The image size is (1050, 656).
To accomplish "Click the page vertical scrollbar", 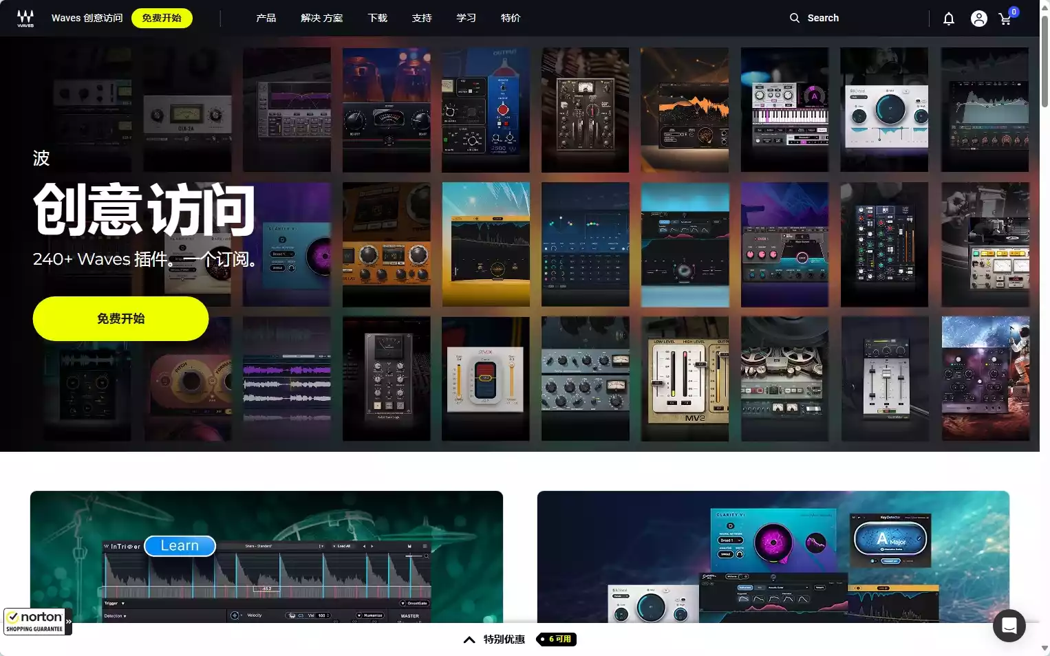I will (1044, 62).
